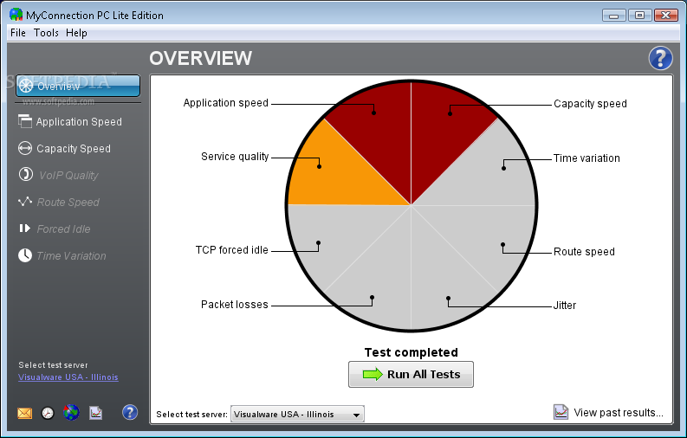Click the chart results icon in sidebar bottom

[95, 413]
